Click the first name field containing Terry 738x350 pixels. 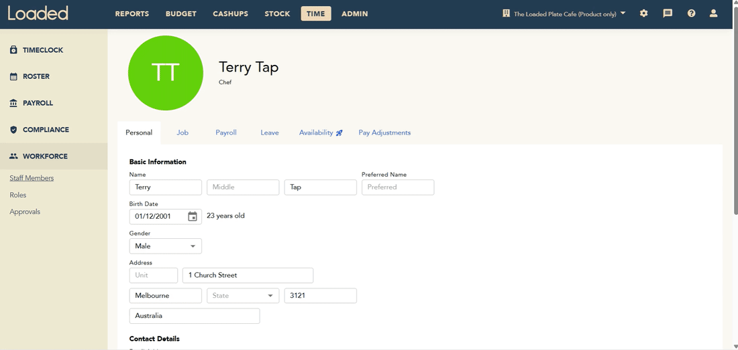point(166,187)
